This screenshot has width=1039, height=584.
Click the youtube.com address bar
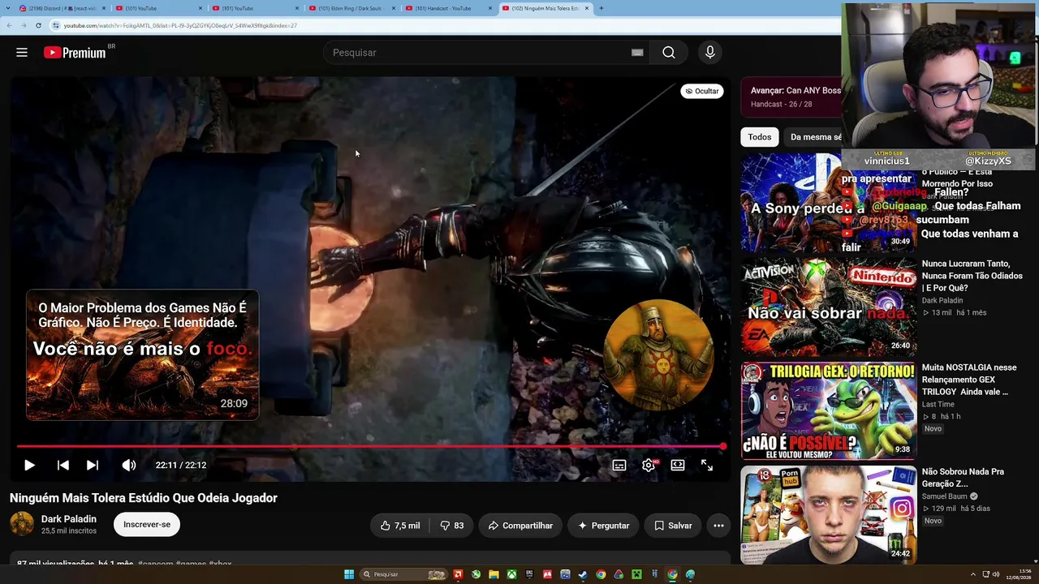(446, 25)
